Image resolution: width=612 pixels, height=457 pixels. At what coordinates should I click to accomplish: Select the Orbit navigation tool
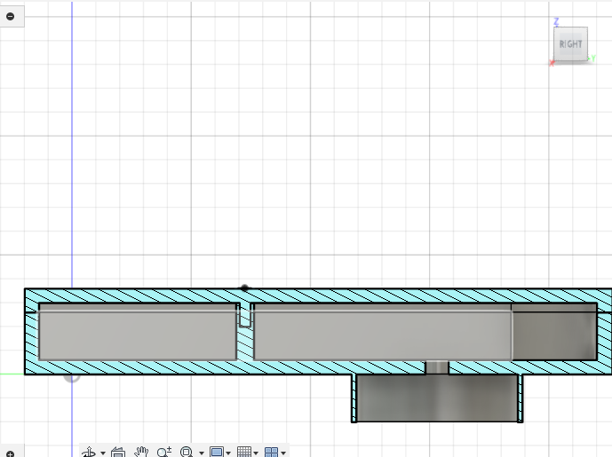89,453
